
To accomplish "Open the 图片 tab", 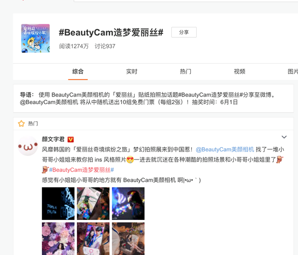I will tap(293, 72).
